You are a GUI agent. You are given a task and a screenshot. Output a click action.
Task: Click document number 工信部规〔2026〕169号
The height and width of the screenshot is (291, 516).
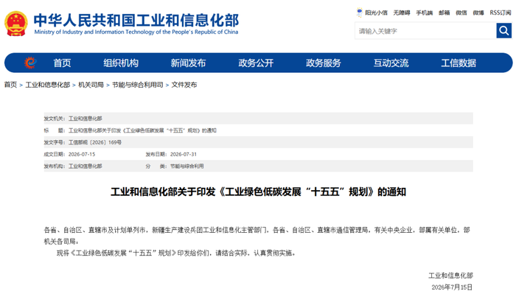tap(95, 142)
